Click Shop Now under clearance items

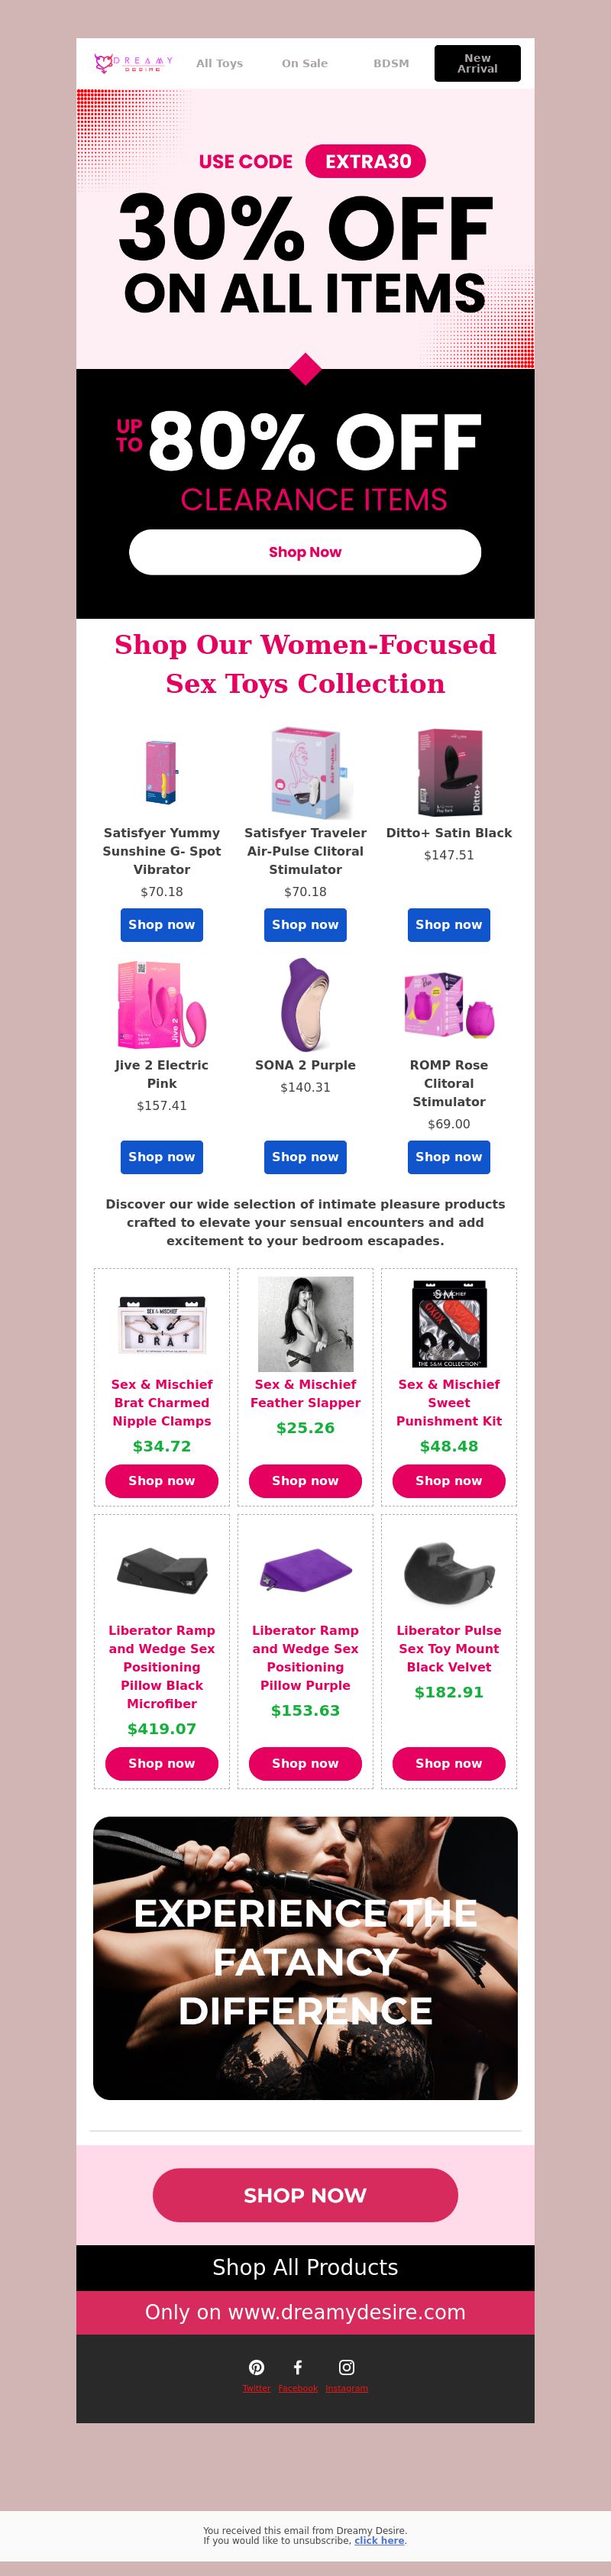point(305,552)
